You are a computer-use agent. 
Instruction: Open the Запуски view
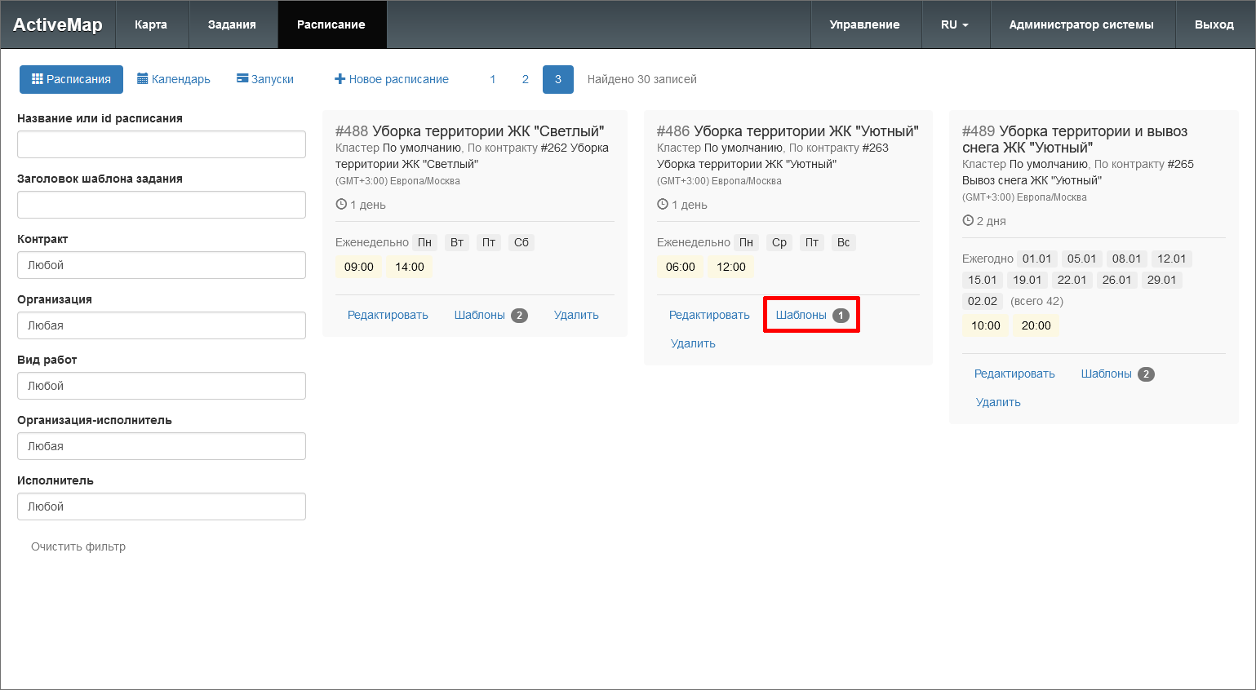point(265,79)
